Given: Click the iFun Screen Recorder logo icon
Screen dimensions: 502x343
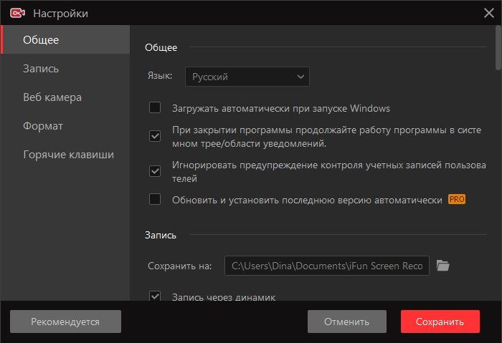Looking at the screenshot, I should coord(17,13).
